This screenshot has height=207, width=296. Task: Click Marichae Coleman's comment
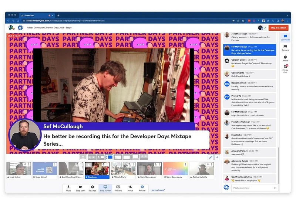point(249,125)
